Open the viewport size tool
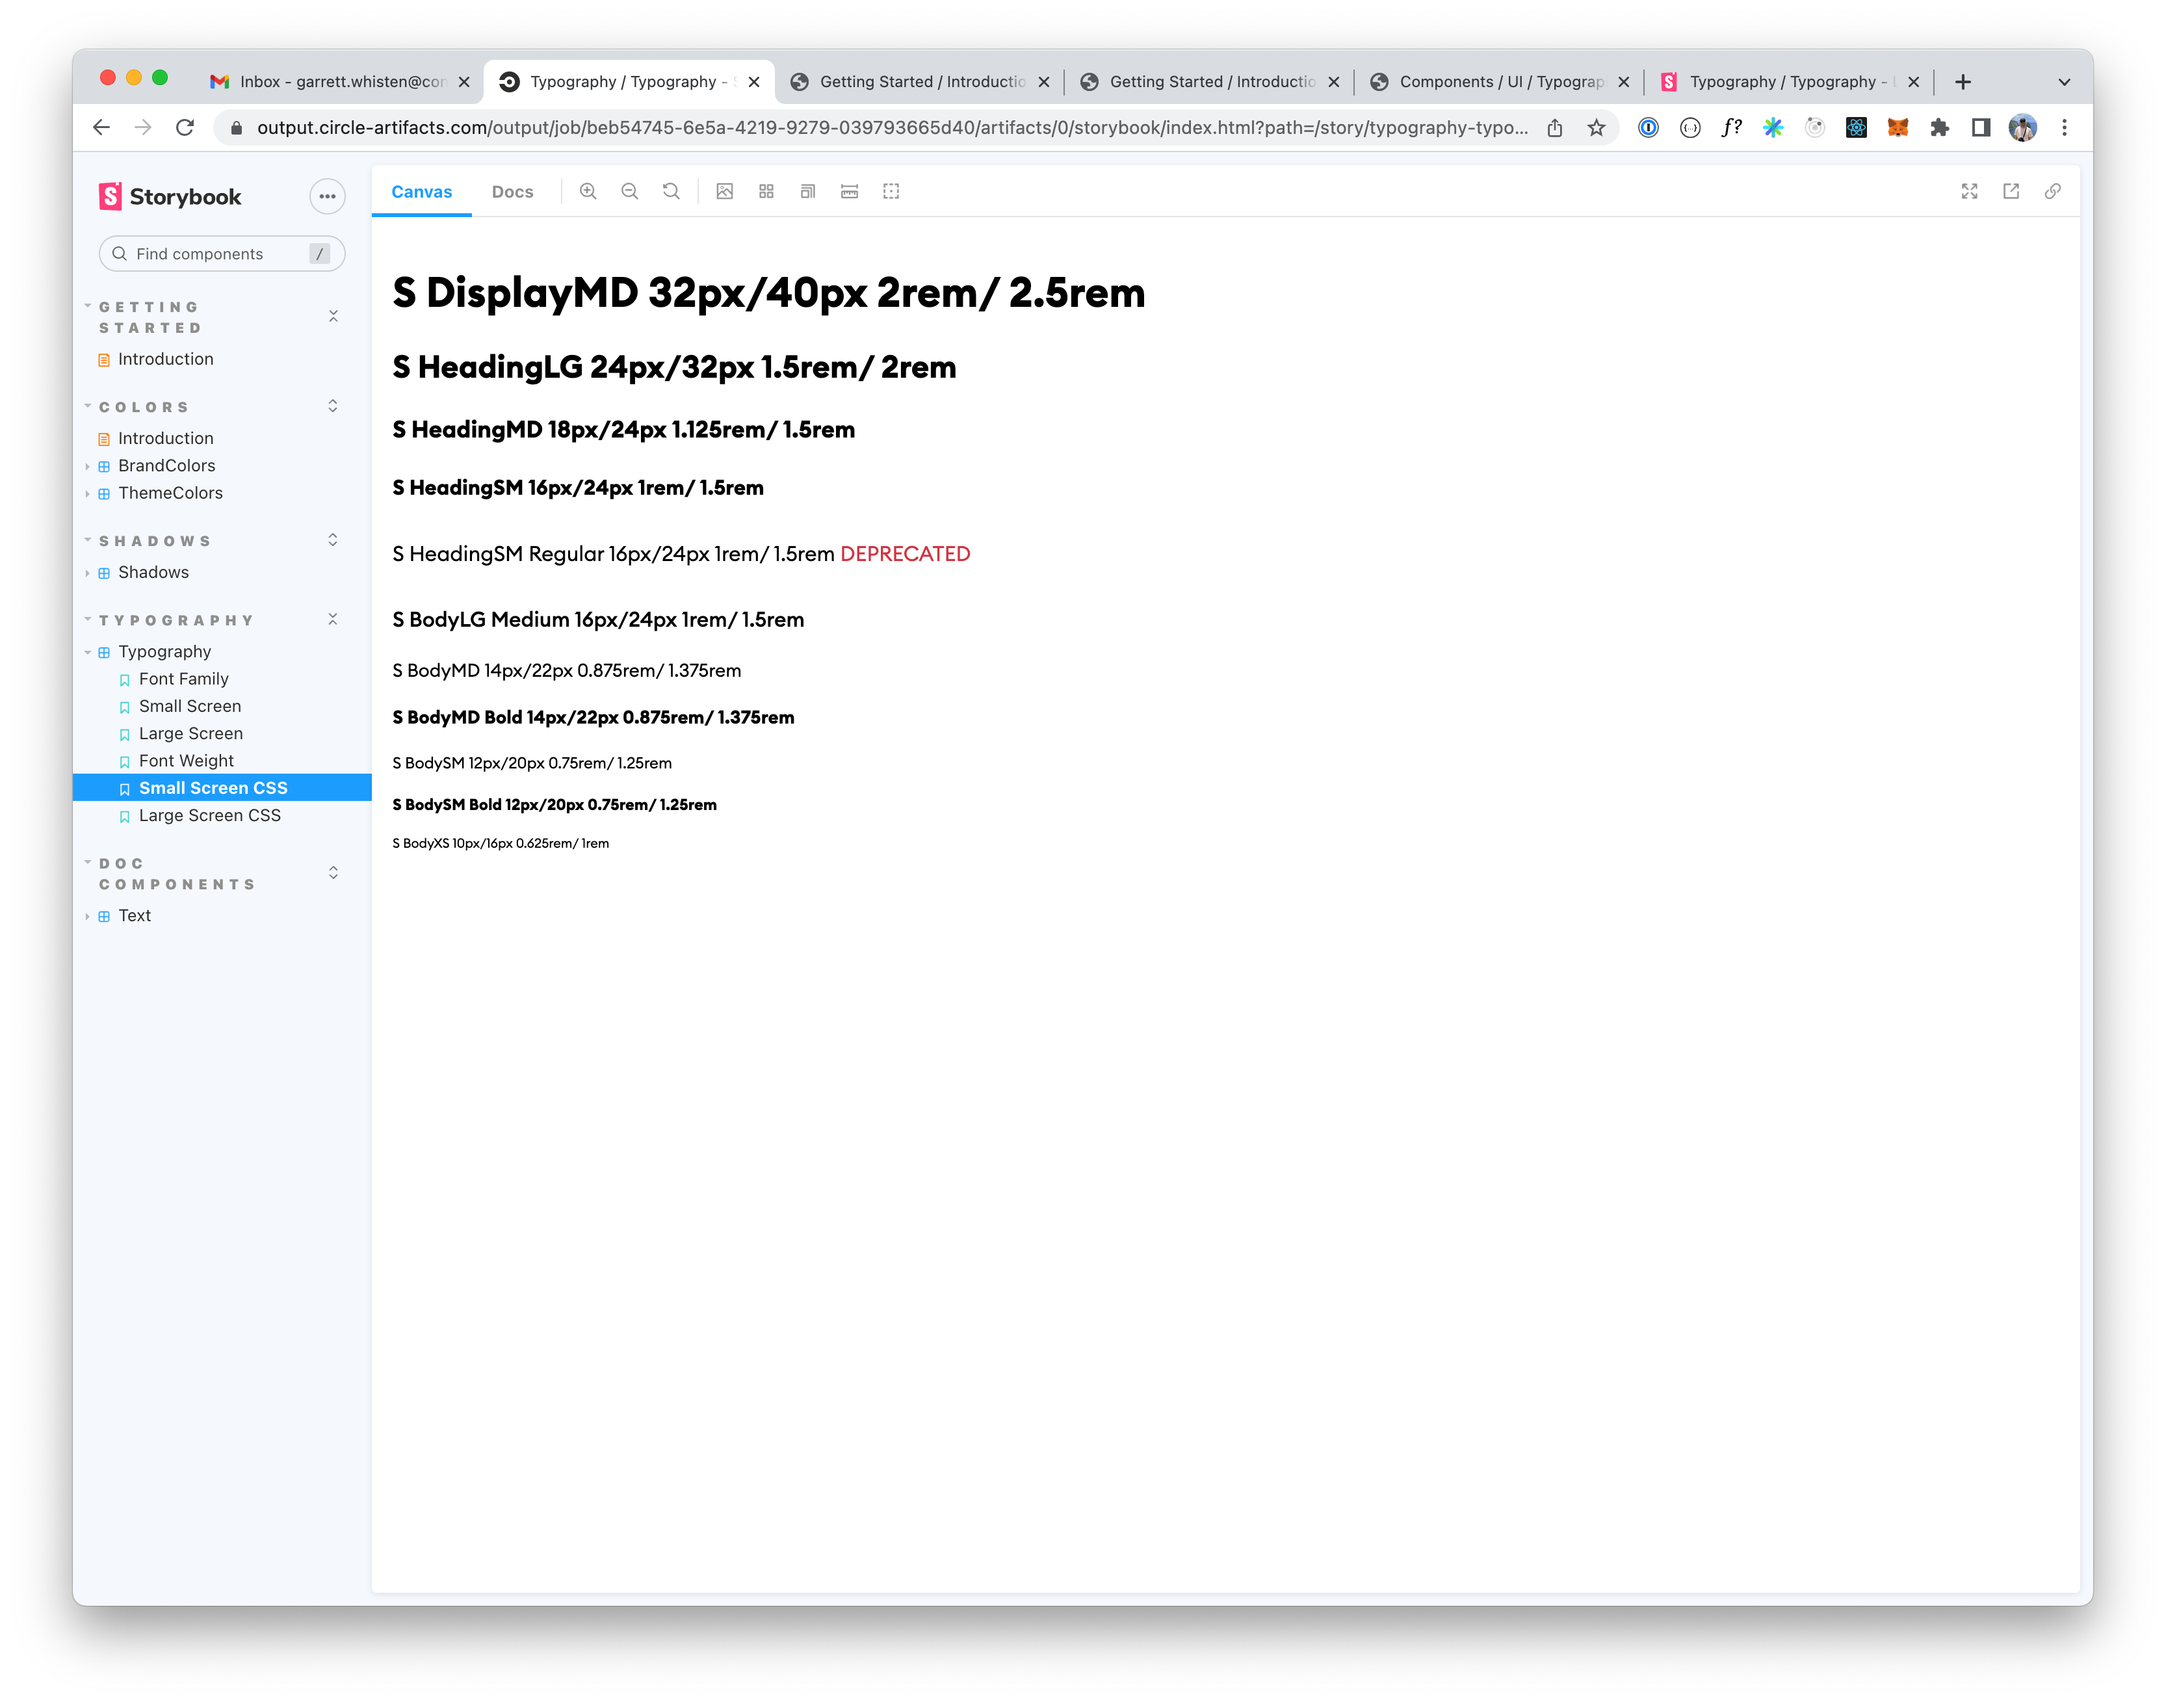This screenshot has height=1702, width=2166. pyautogui.click(x=808, y=191)
